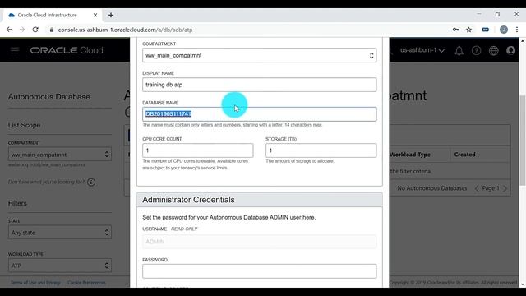Image resolution: width=526 pixels, height=296 pixels.
Task: Open Terms of Use and Privacy link
Action: click(35, 283)
